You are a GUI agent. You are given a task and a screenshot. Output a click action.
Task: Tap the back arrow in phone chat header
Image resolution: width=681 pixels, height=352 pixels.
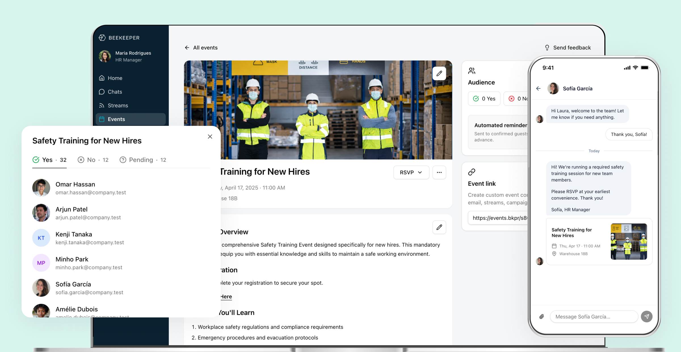[x=538, y=88]
